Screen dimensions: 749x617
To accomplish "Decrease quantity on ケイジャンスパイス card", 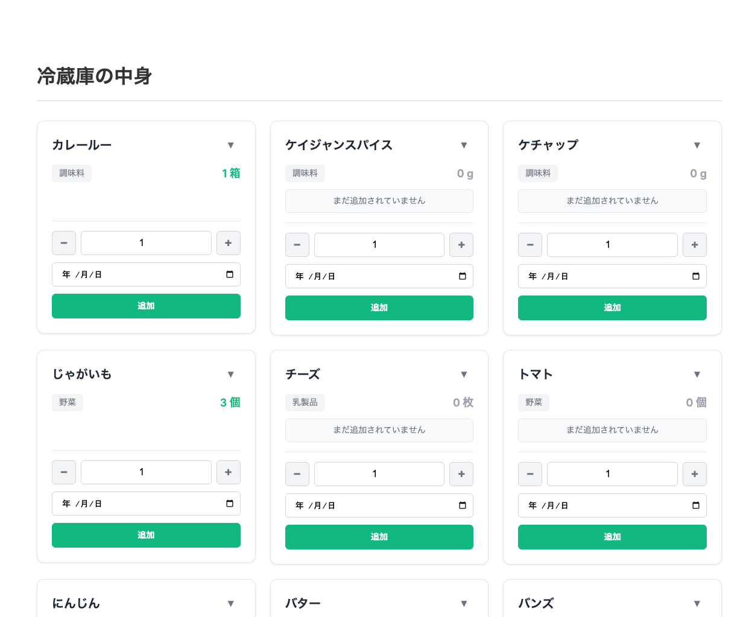I will click(x=297, y=245).
